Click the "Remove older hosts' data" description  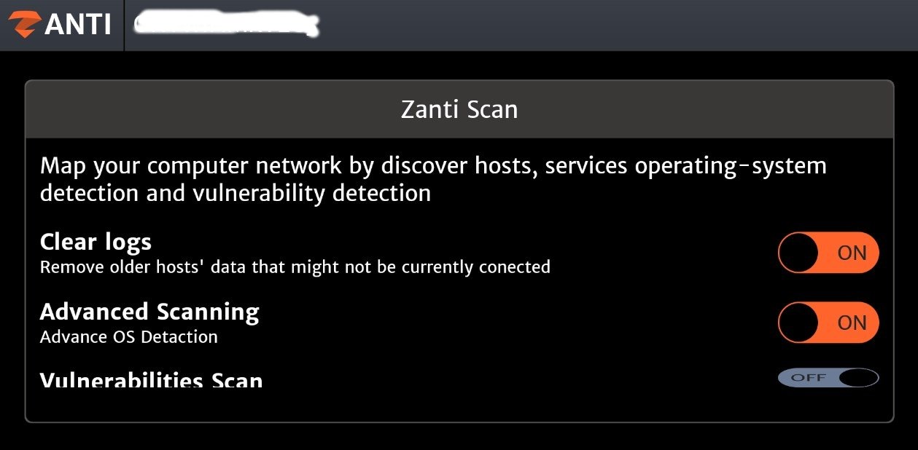click(x=295, y=267)
